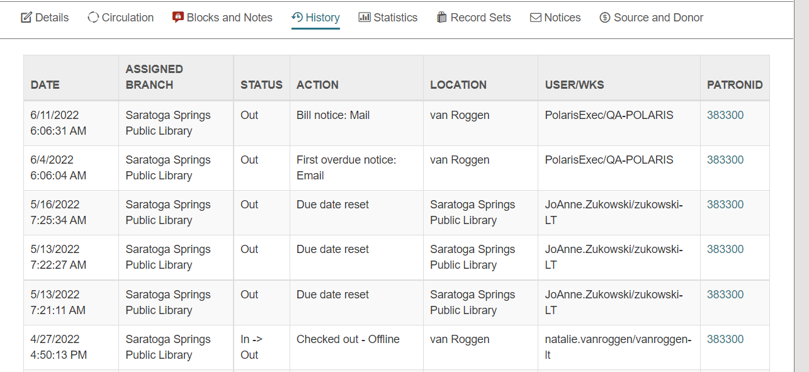Open the Record Sets tab

click(x=480, y=17)
